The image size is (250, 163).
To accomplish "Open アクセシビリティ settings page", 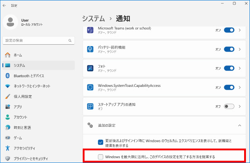I will [x=38, y=148].
